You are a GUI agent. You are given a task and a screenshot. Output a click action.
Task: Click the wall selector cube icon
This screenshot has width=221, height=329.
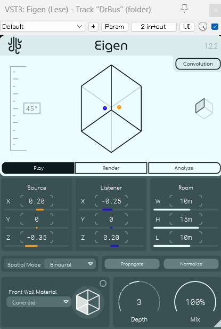(88, 302)
